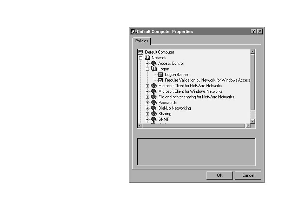Expand Microsoft Client for NetWare Networks
This screenshot has height=210, width=281.
click(148, 86)
